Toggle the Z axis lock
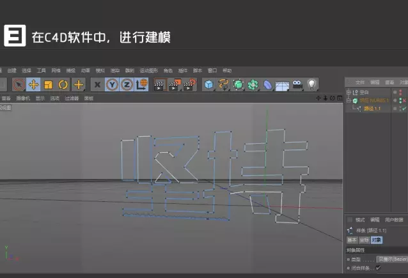Viewport: 408px width, 278px height. pyautogui.click(x=127, y=84)
